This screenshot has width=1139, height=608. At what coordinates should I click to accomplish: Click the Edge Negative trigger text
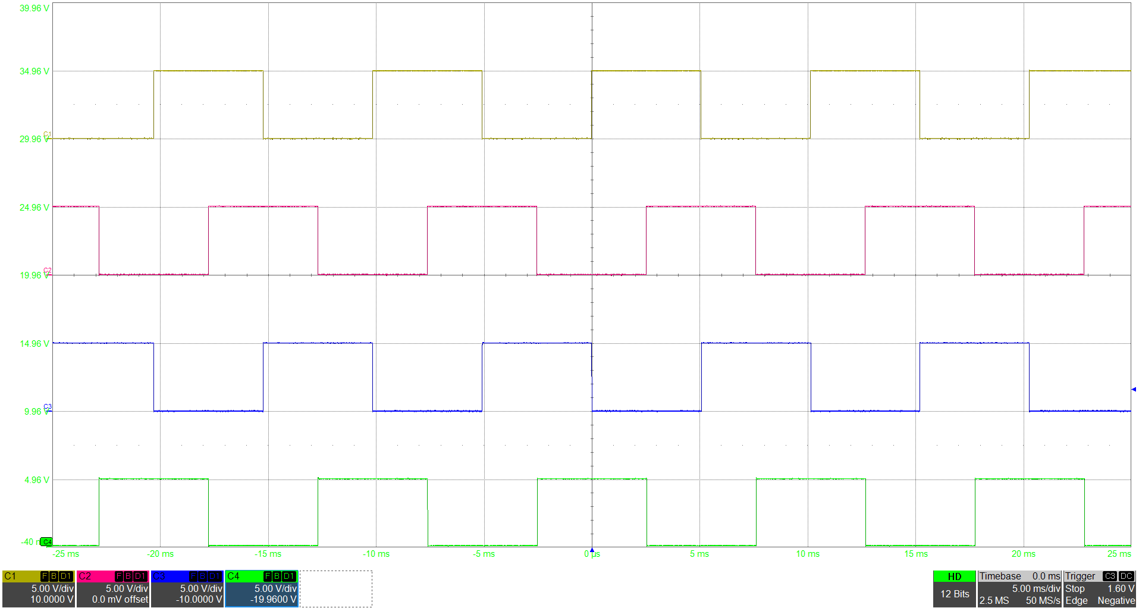[1097, 600]
